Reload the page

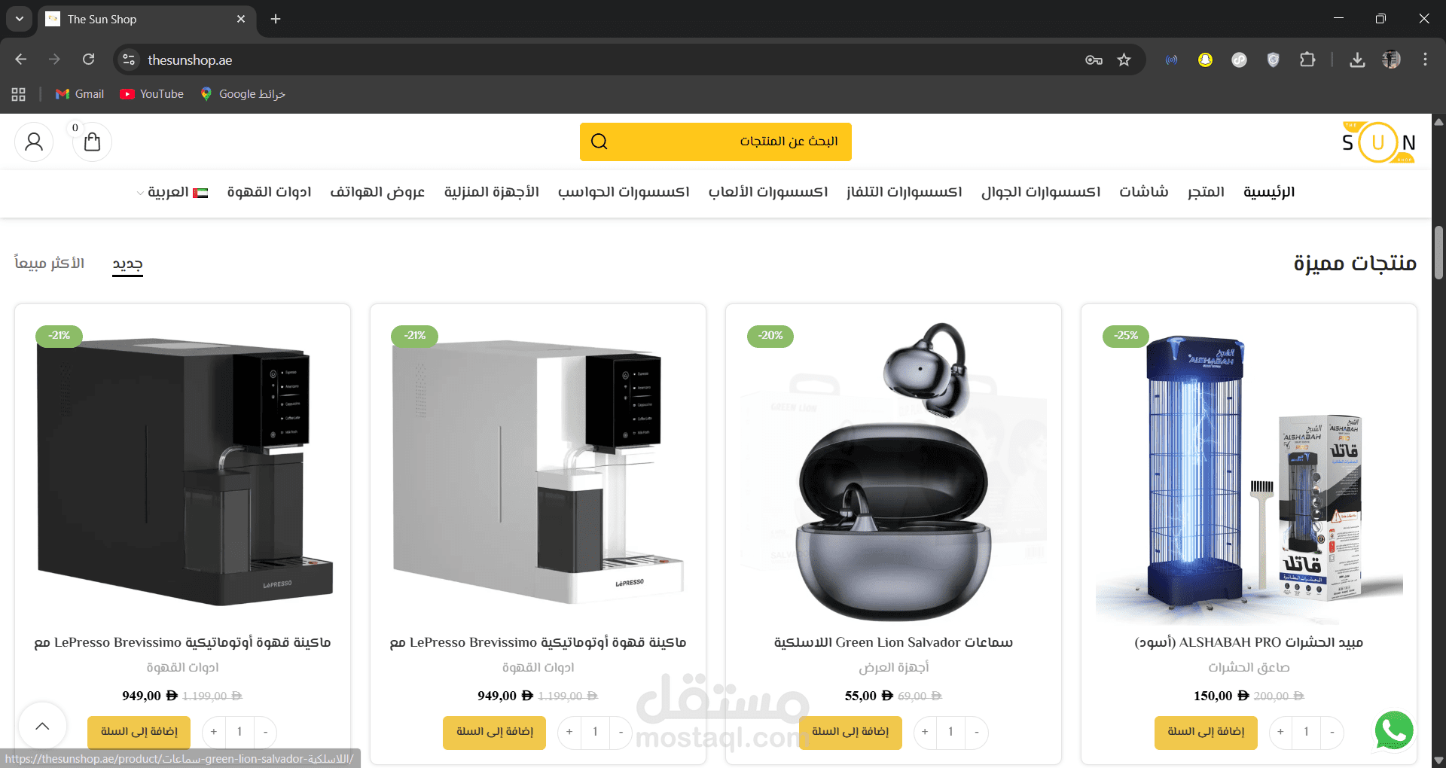point(89,59)
